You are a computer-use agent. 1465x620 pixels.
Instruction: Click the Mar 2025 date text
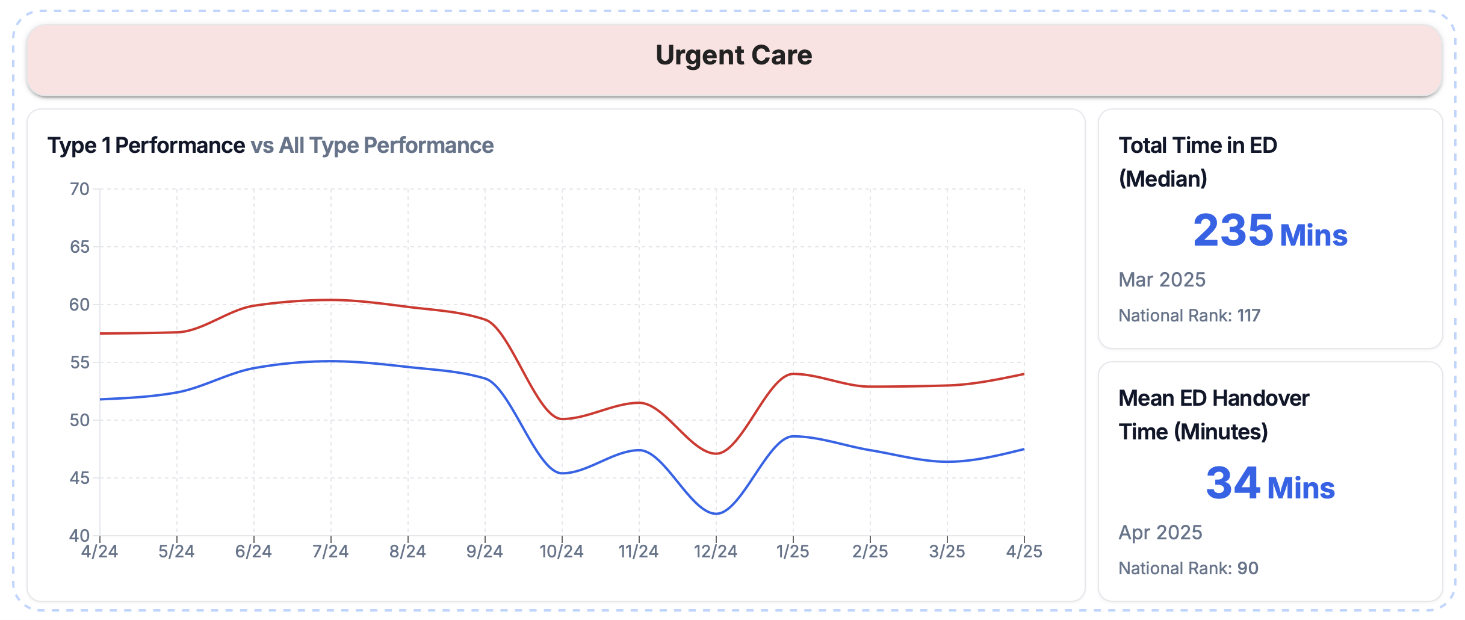[1162, 280]
